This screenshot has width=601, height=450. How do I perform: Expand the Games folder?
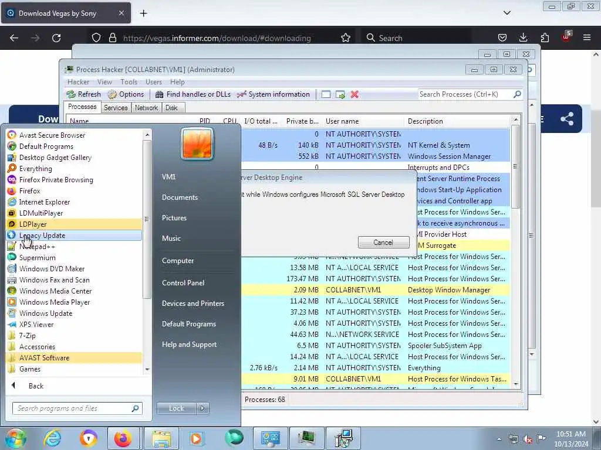pyautogui.click(x=75, y=369)
